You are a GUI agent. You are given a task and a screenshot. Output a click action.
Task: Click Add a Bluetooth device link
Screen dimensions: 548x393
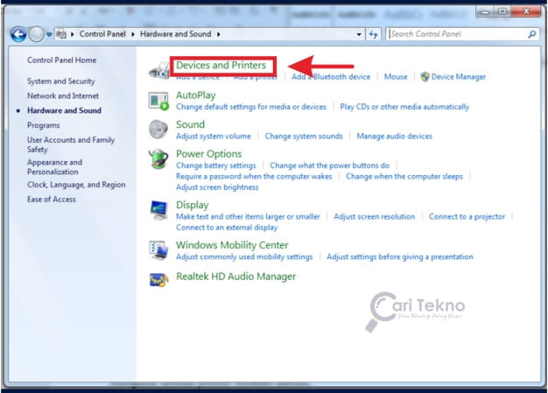point(331,77)
